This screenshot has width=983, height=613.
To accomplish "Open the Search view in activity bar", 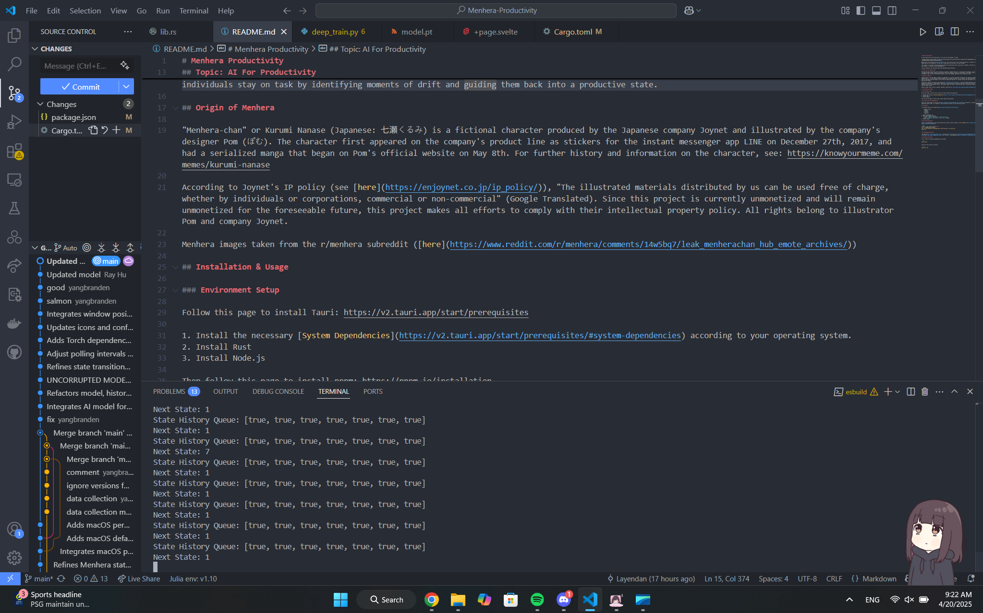I will click(x=14, y=63).
